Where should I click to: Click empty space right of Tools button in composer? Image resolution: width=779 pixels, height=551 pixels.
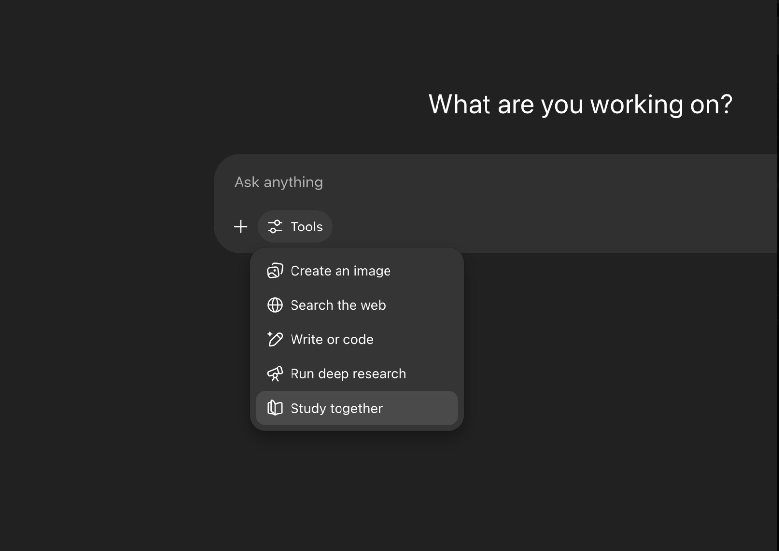tap(544, 227)
